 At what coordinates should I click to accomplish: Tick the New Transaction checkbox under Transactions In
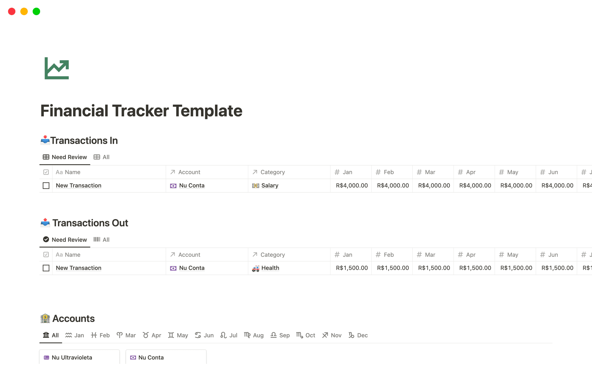(46, 185)
